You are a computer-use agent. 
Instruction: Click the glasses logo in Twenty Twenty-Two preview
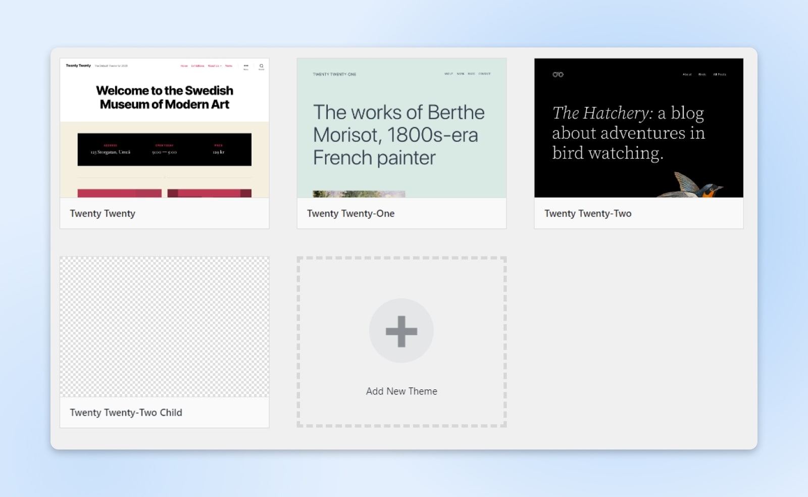click(558, 75)
